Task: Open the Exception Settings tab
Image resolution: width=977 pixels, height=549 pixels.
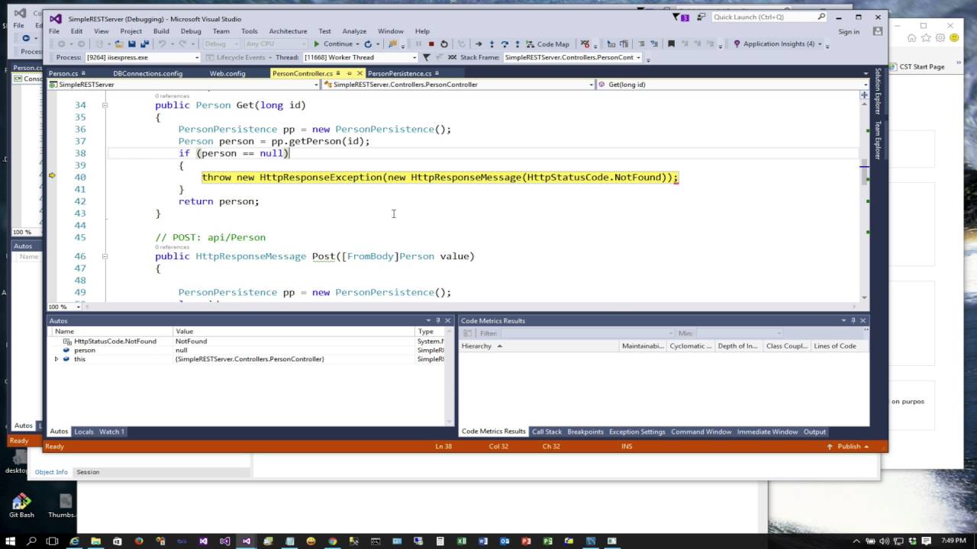Action: click(x=637, y=432)
